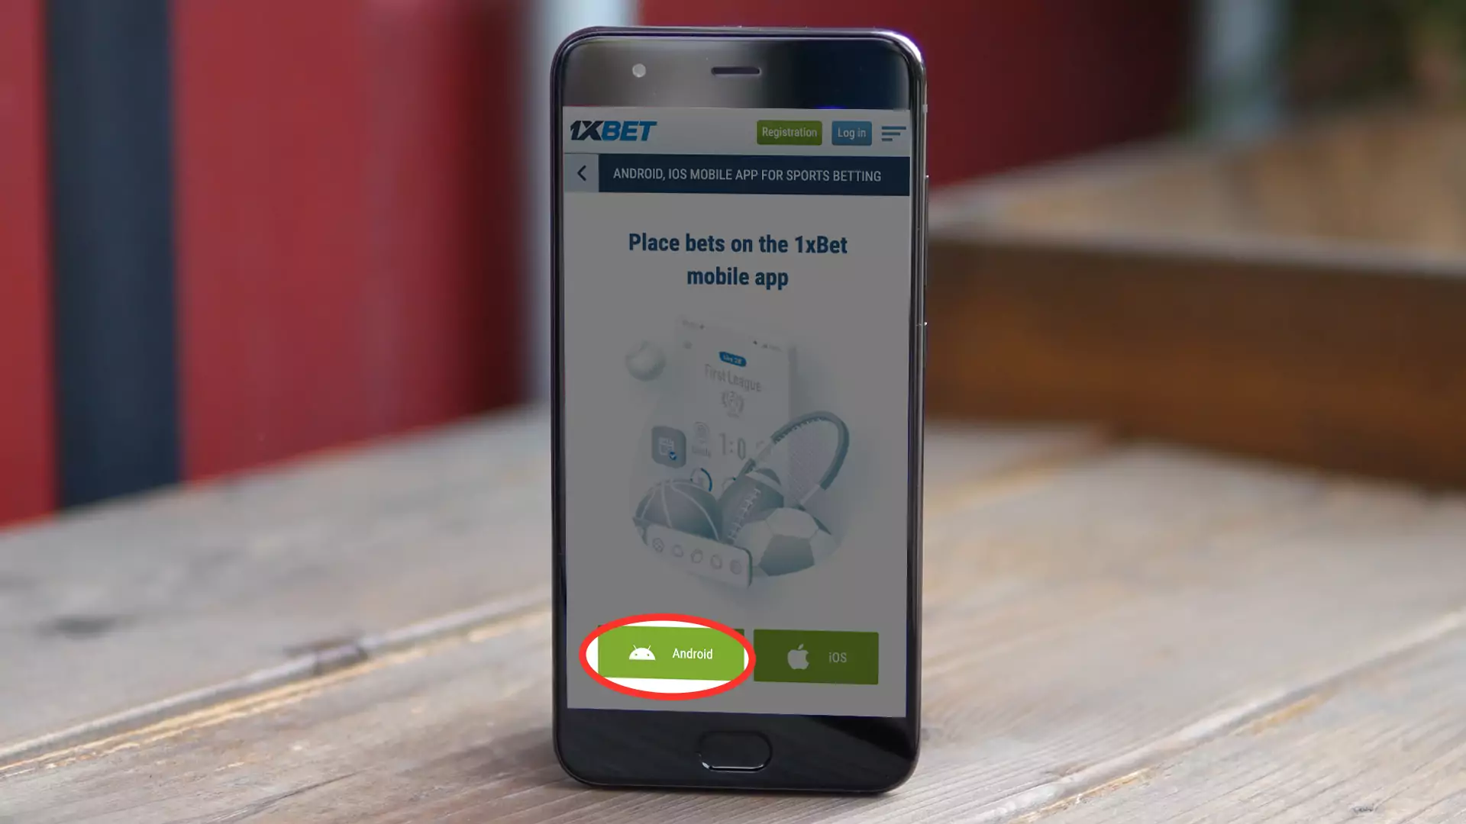Tap the hamburger menu icon

pyautogui.click(x=892, y=132)
